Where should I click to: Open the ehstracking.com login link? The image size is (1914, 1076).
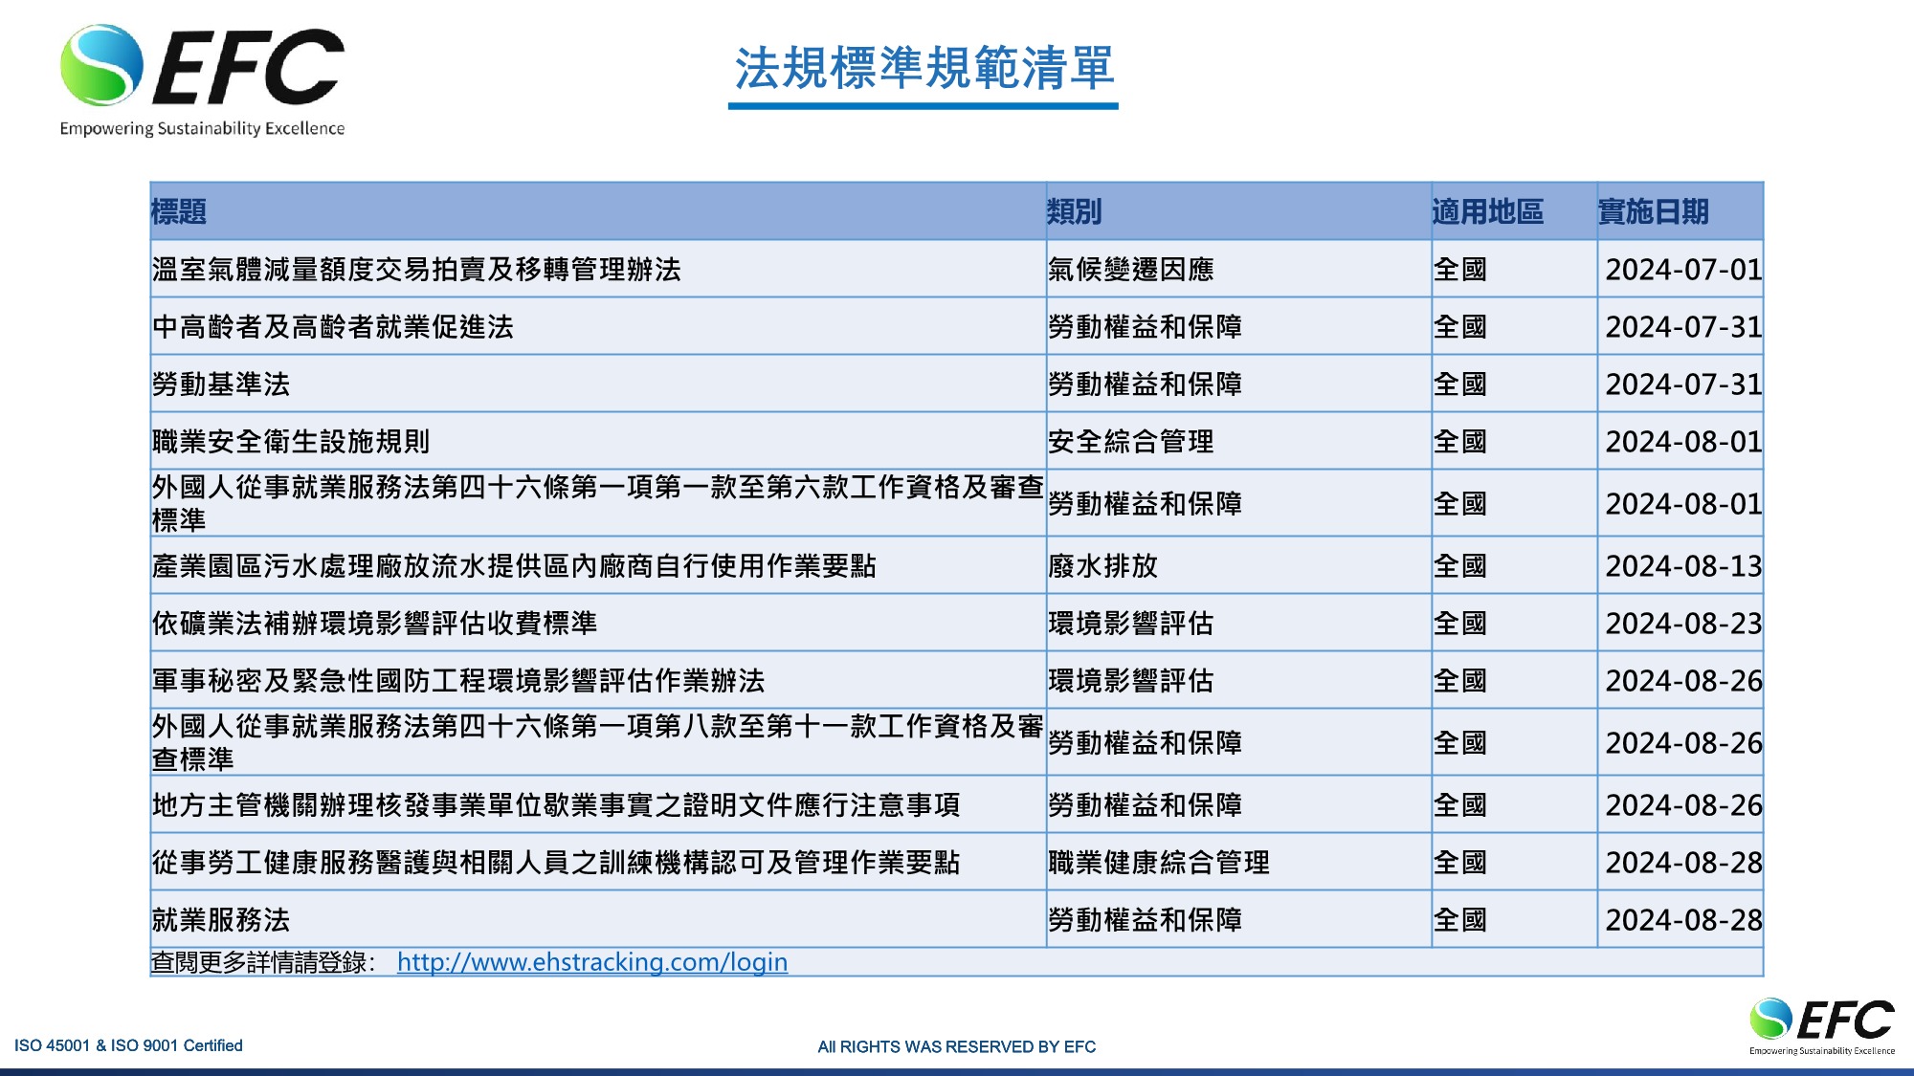click(x=592, y=962)
